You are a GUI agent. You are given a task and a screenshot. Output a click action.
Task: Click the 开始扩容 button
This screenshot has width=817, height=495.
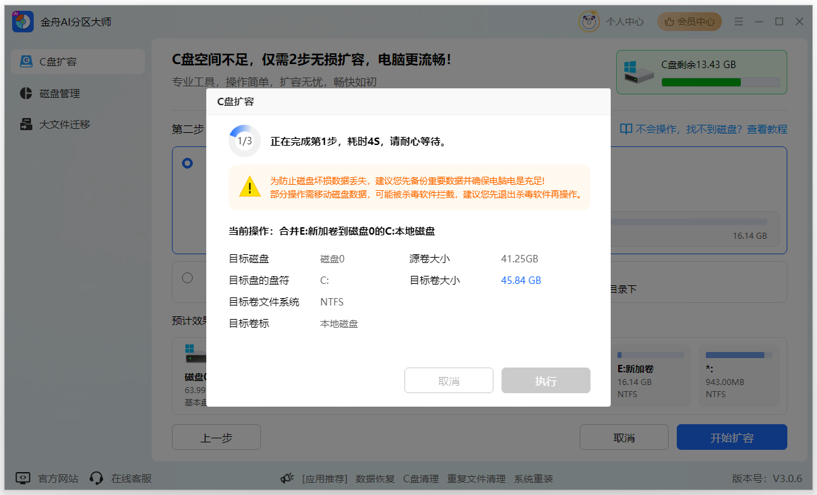[x=731, y=437]
